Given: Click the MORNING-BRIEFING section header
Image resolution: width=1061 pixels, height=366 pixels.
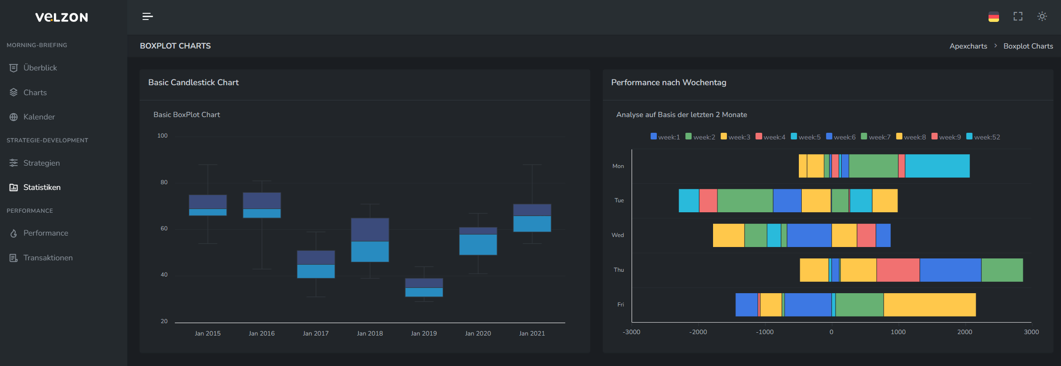Looking at the screenshot, I should (37, 45).
